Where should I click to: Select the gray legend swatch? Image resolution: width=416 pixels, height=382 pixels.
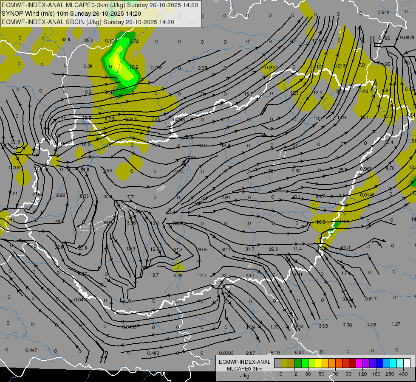[278, 363]
